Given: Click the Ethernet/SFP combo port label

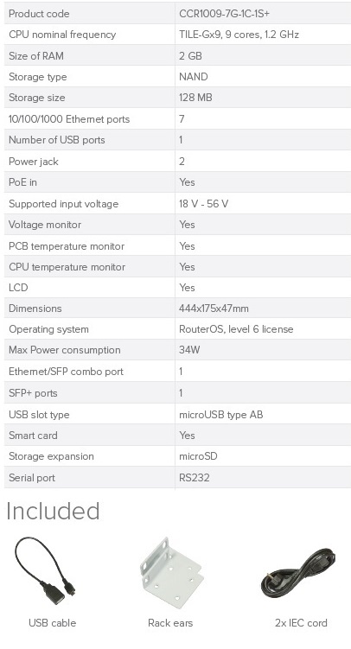Looking at the screenshot, I should point(67,372).
